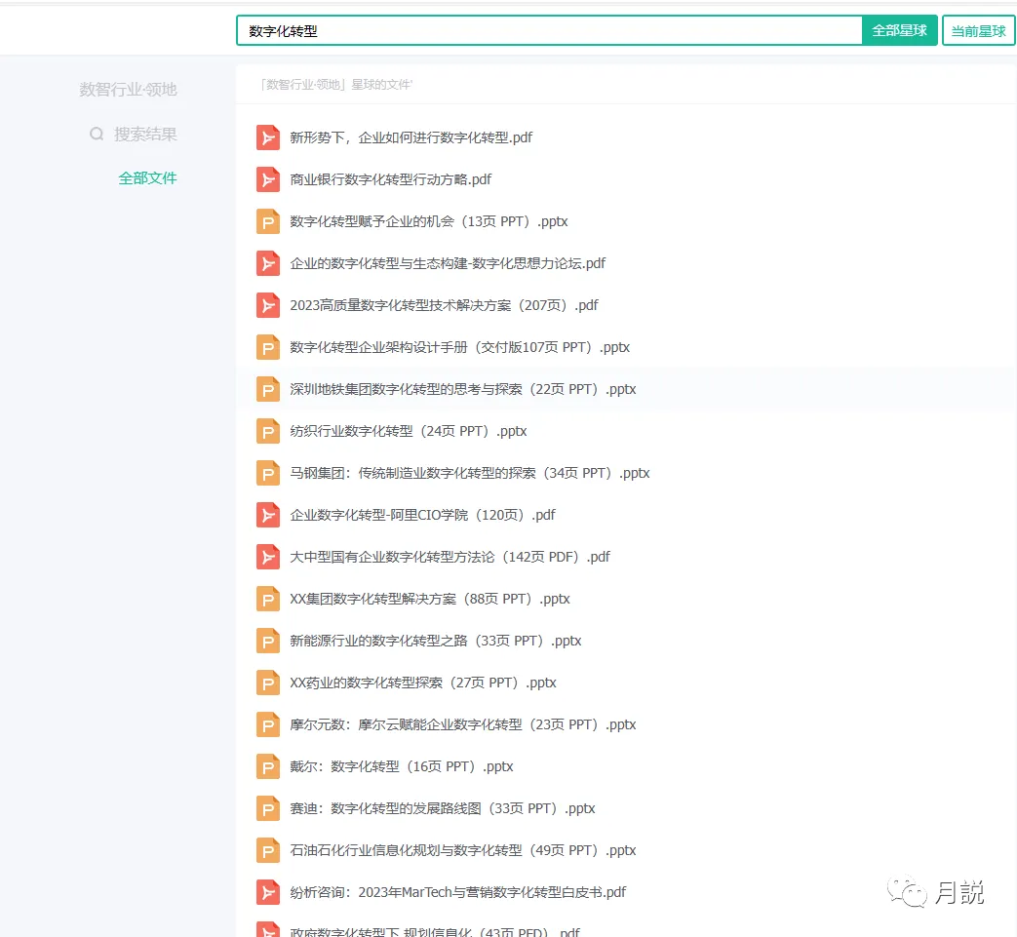Click PDF icon for 大中型国有企业数字化转型方法论
Image resolution: width=1017 pixels, height=937 pixels.
(268, 557)
